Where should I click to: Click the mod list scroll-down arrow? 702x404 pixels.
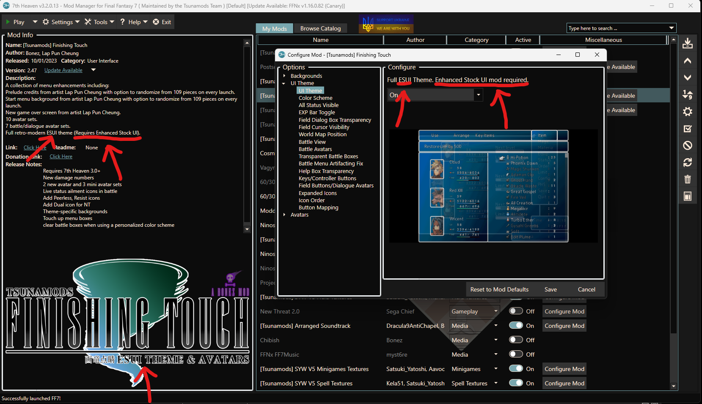coord(674,386)
